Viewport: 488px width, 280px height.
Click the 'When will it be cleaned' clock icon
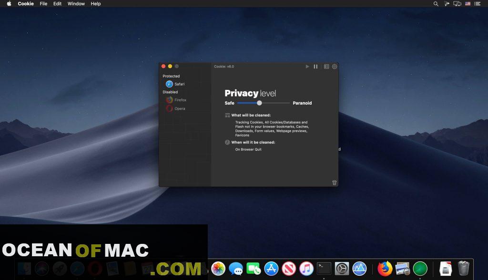[227, 142]
